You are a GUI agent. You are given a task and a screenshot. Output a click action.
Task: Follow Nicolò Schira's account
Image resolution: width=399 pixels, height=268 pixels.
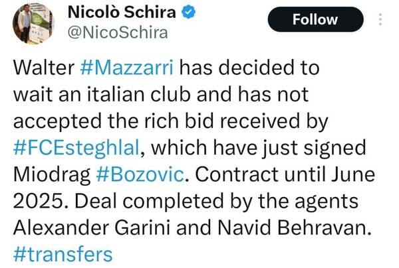[315, 20]
